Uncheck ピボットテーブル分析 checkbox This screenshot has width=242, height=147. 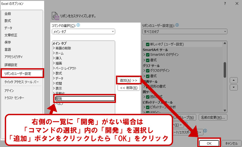148,107
